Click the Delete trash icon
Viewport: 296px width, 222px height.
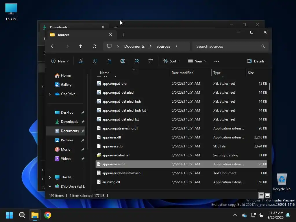pyautogui.click(x=150, y=61)
